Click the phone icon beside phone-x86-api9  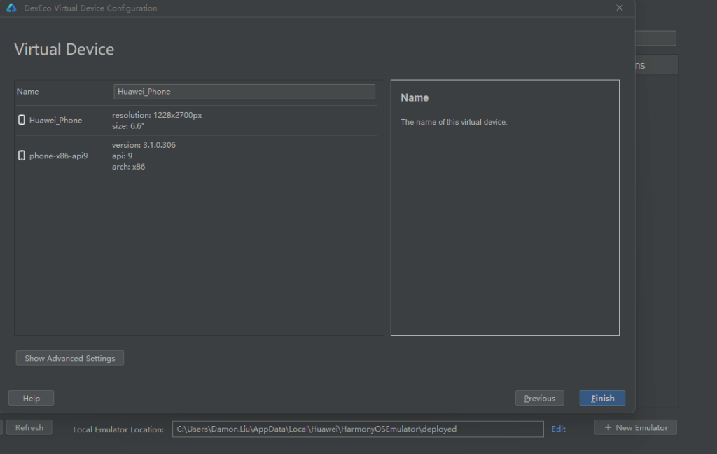coord(22,156)
